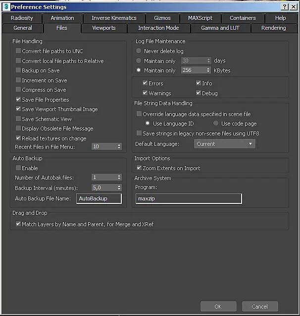Click spinner arrows for Number of Autobak files

pyautogui.click(x=119, y=177)
